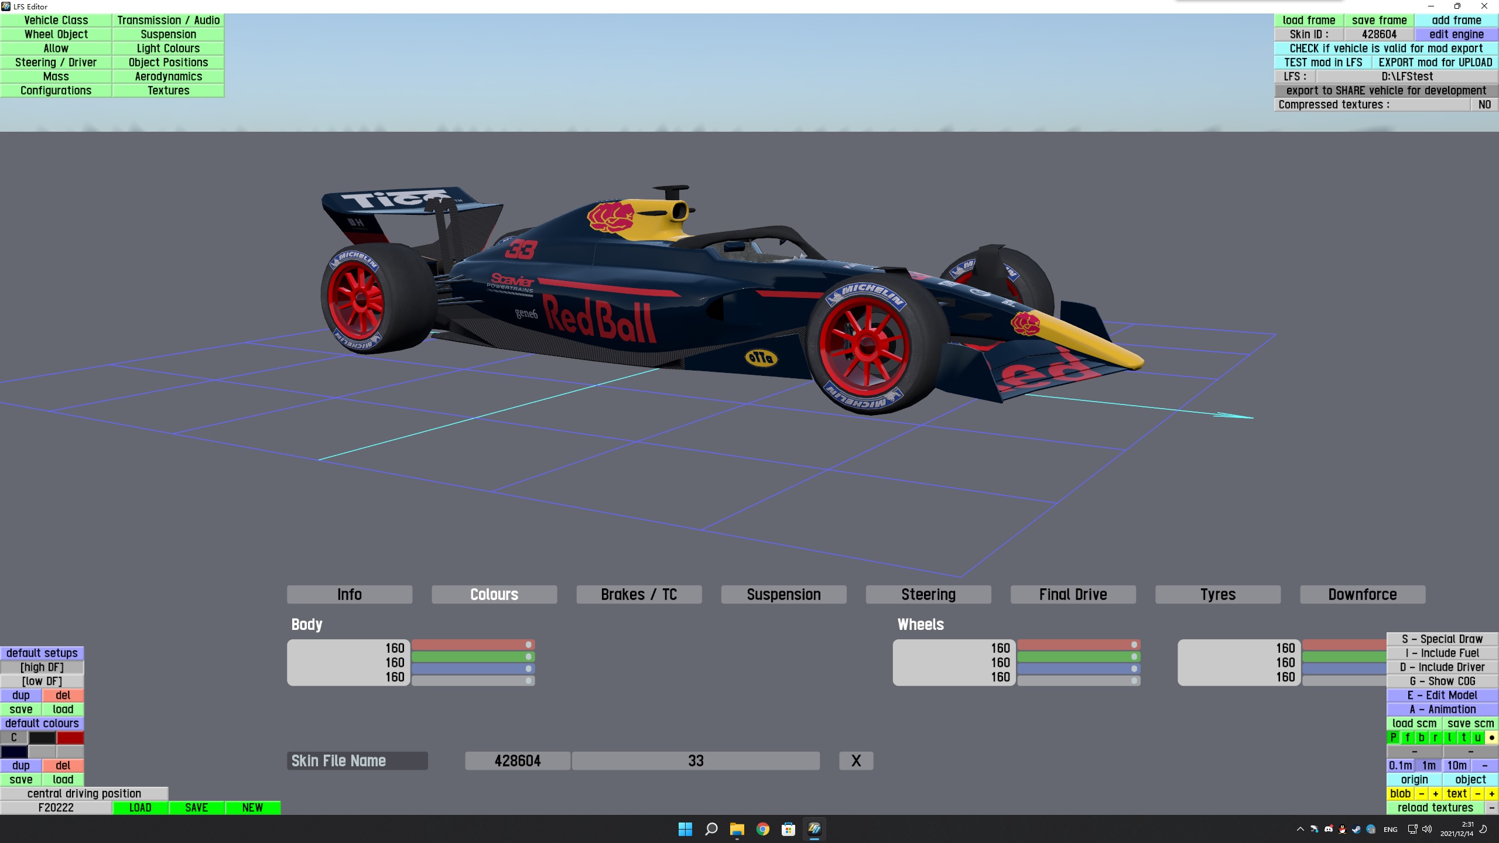This screenshot has height=843, width=1499.
Task: Switch to the Brakes / TC tab
Action: point(639,595)
